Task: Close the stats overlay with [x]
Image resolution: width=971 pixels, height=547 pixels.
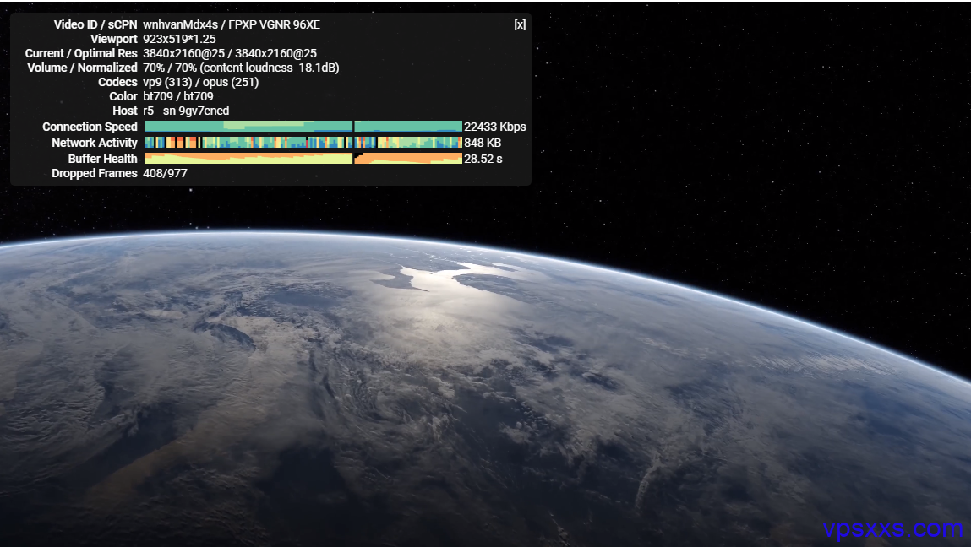Action: point(521,24)
